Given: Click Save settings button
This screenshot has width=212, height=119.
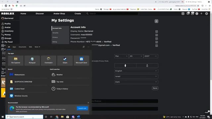Looking at the screenshot, I should click(155, 88).
